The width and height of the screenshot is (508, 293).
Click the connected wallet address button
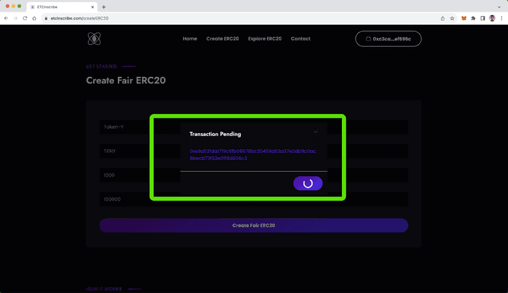(x=388, y=39)
